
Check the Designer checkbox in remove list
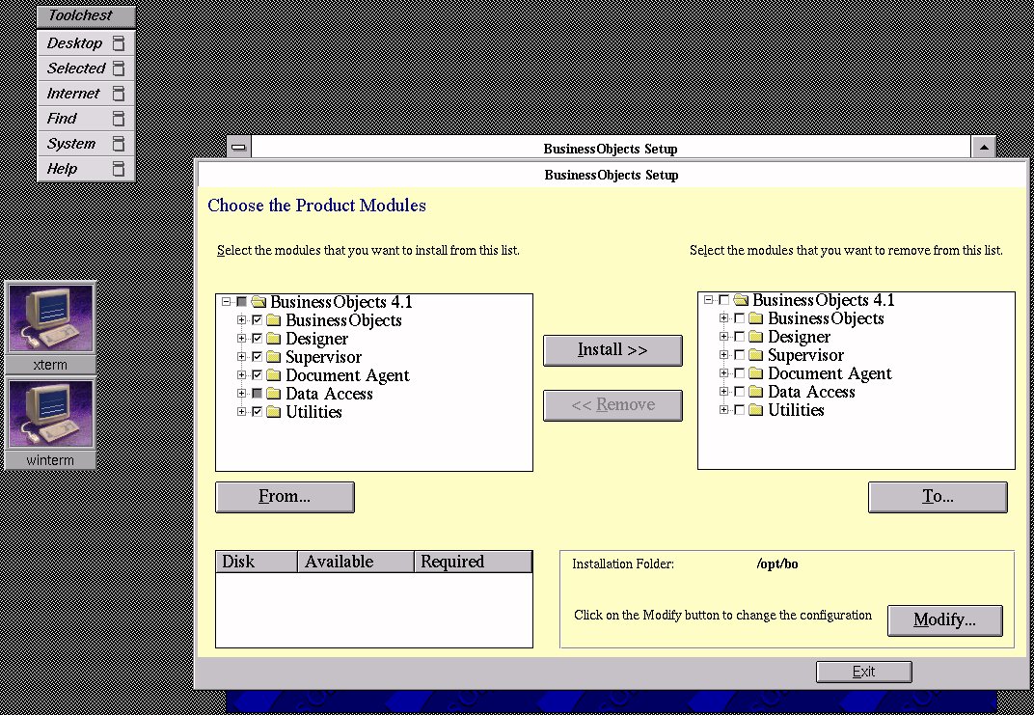click(x=739, y=337)
